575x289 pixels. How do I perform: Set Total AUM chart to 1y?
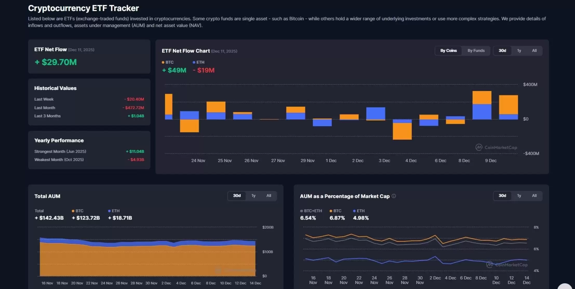click(x=253, y=196)
